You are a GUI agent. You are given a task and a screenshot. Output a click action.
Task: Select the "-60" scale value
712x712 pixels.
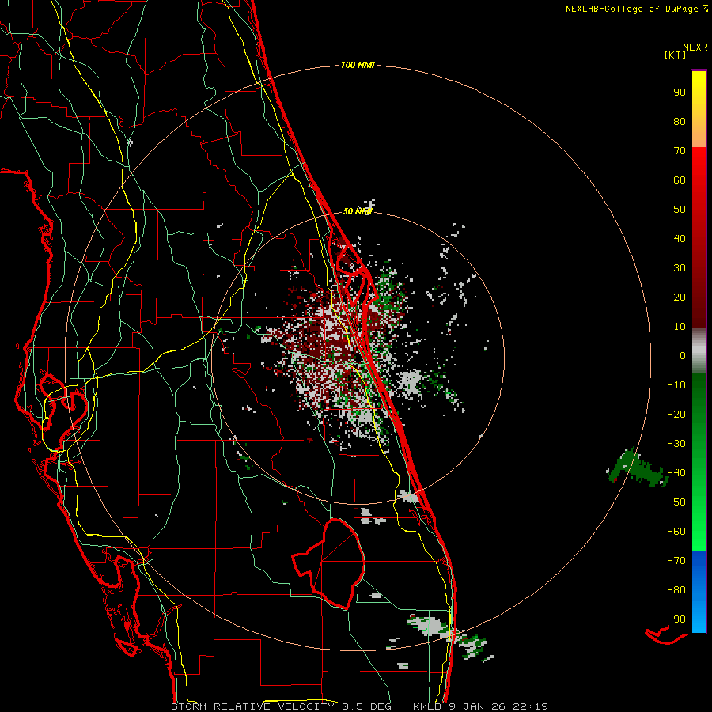[676, 532]
